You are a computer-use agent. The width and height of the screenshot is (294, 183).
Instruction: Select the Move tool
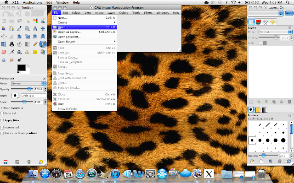[x=43, y=28]
